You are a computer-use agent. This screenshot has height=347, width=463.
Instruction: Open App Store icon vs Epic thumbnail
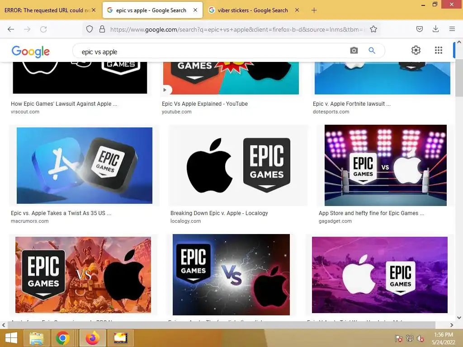[85, 165]
